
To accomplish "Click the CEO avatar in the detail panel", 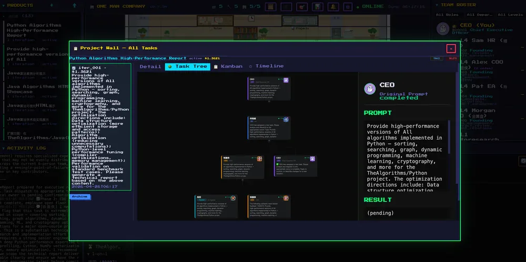I will (x=370, y=89).
